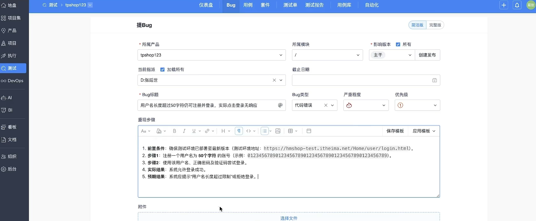536x221 pixels.
Task: Open the 优先级 dropdown
Action: (418, 105)
